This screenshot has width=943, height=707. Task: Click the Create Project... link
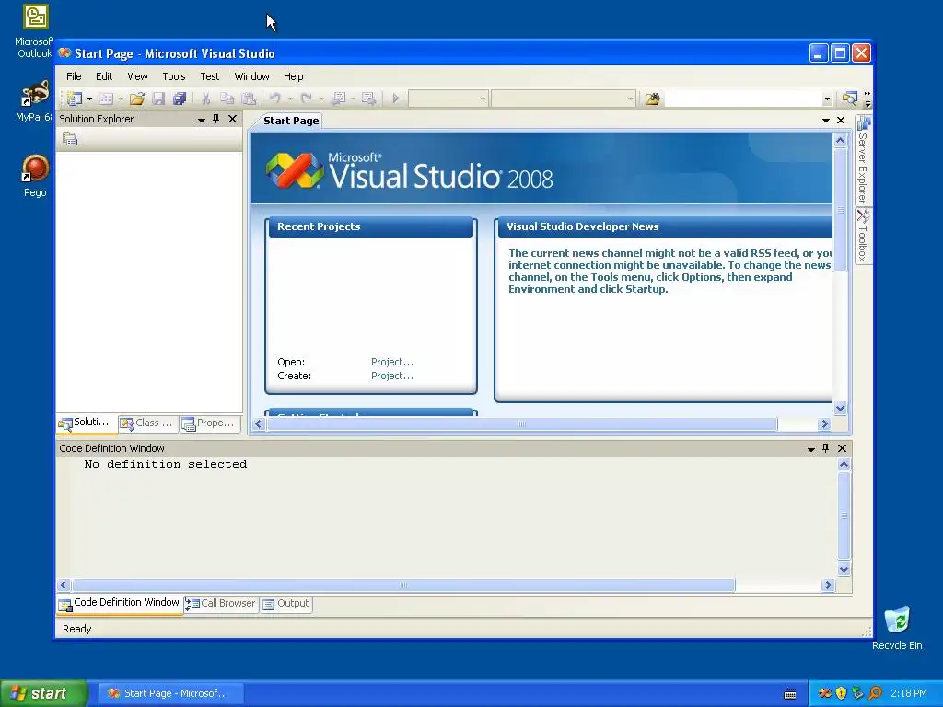pyautogui.click(x=392, y=376)
